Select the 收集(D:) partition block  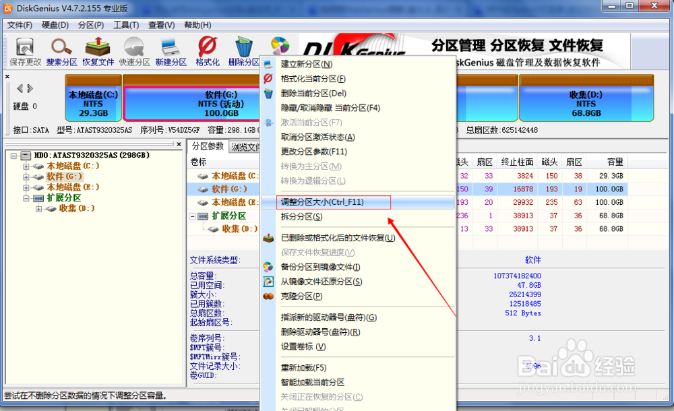pos(586,98)
